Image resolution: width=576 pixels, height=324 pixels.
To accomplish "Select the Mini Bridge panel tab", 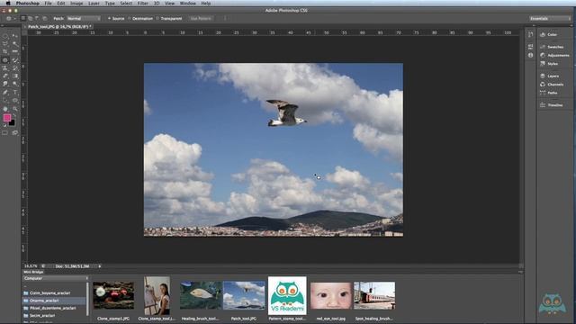I will pyautogui.click(x=33, y=272).
